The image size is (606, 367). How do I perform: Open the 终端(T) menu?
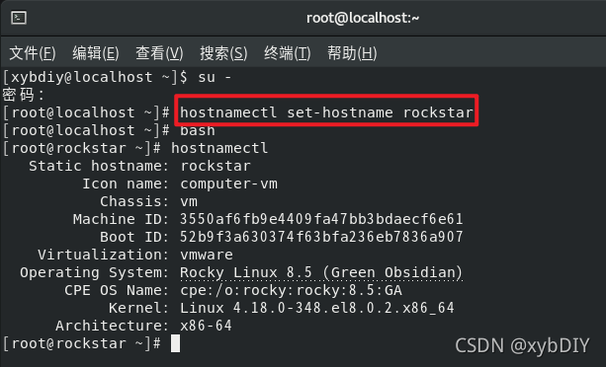[287, 53]
